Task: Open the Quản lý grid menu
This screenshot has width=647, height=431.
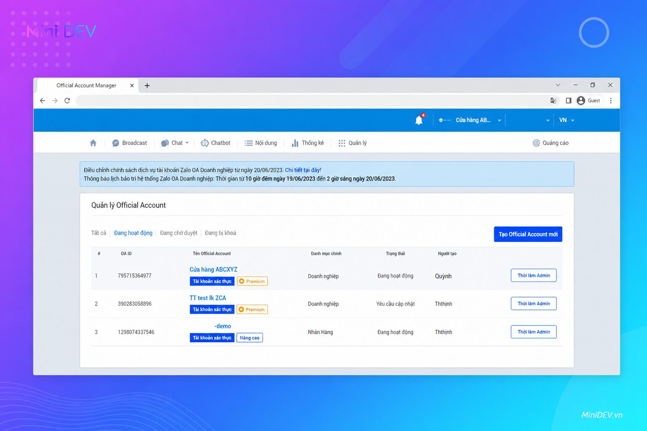Action: 353,143
